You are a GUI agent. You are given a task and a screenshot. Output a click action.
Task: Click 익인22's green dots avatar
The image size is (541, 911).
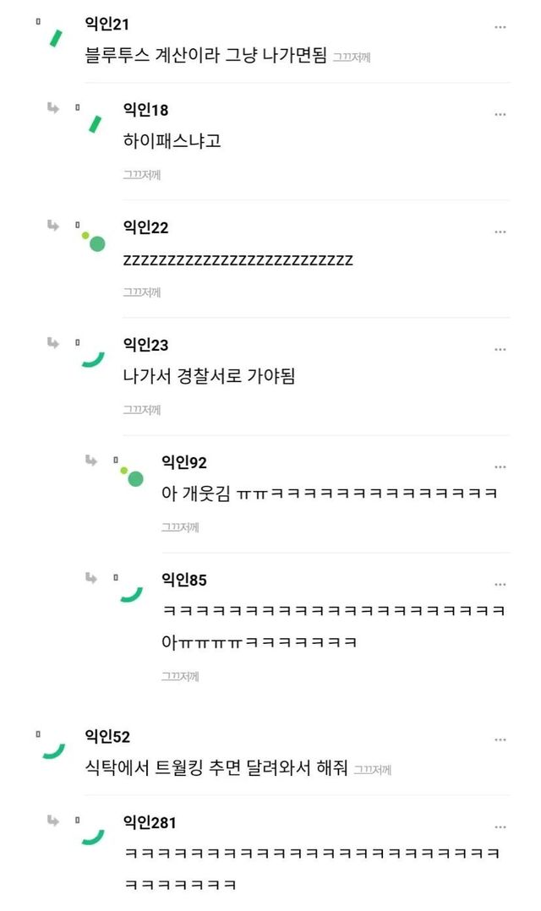point(94,241)
